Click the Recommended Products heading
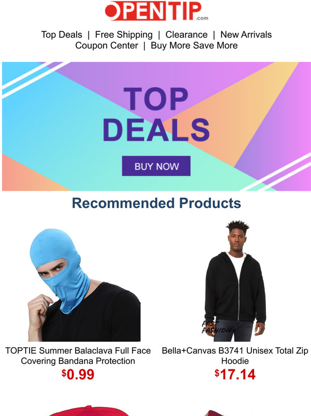 click(157, 203)
